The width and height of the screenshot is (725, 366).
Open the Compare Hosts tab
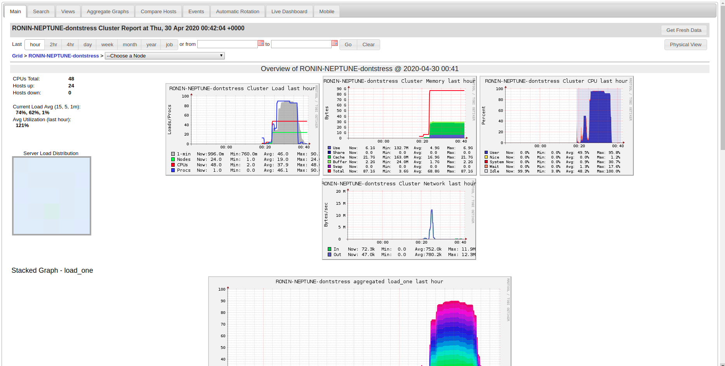pos(158,12)
